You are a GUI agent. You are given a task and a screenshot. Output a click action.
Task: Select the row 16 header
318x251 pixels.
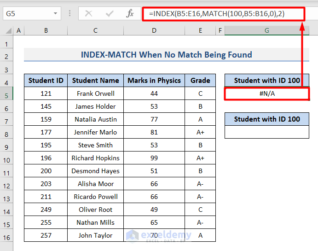coord(7,237)
